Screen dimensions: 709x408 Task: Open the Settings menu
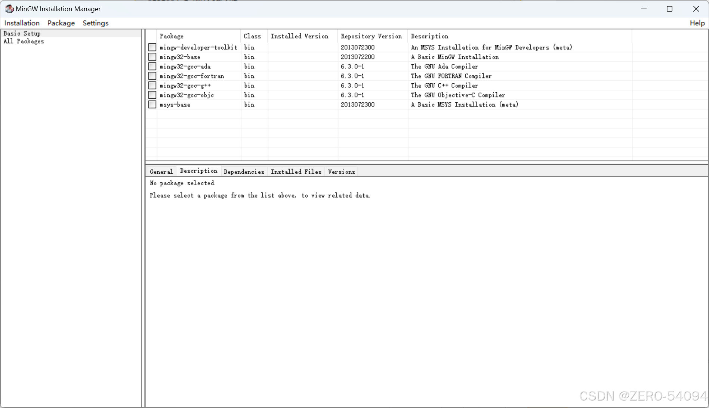pyautogui.click(x=95, y=23)
